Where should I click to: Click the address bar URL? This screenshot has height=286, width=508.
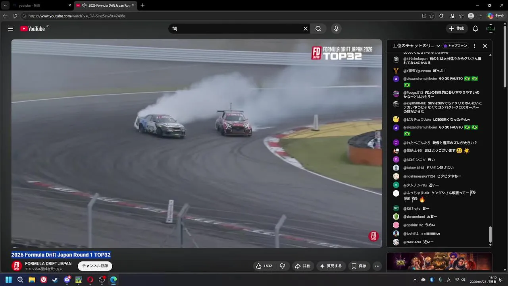coord(77,16)
